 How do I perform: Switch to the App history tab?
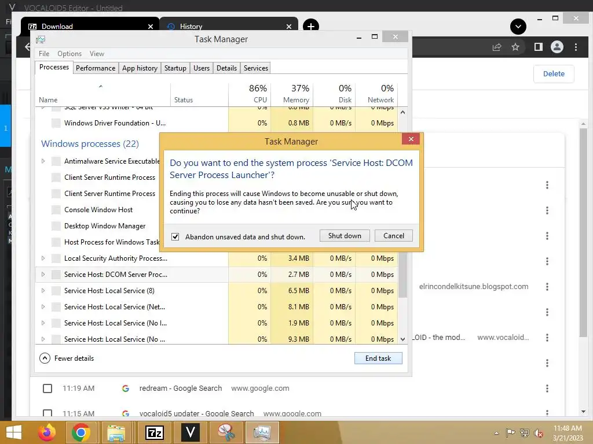(x=140, y=68)
